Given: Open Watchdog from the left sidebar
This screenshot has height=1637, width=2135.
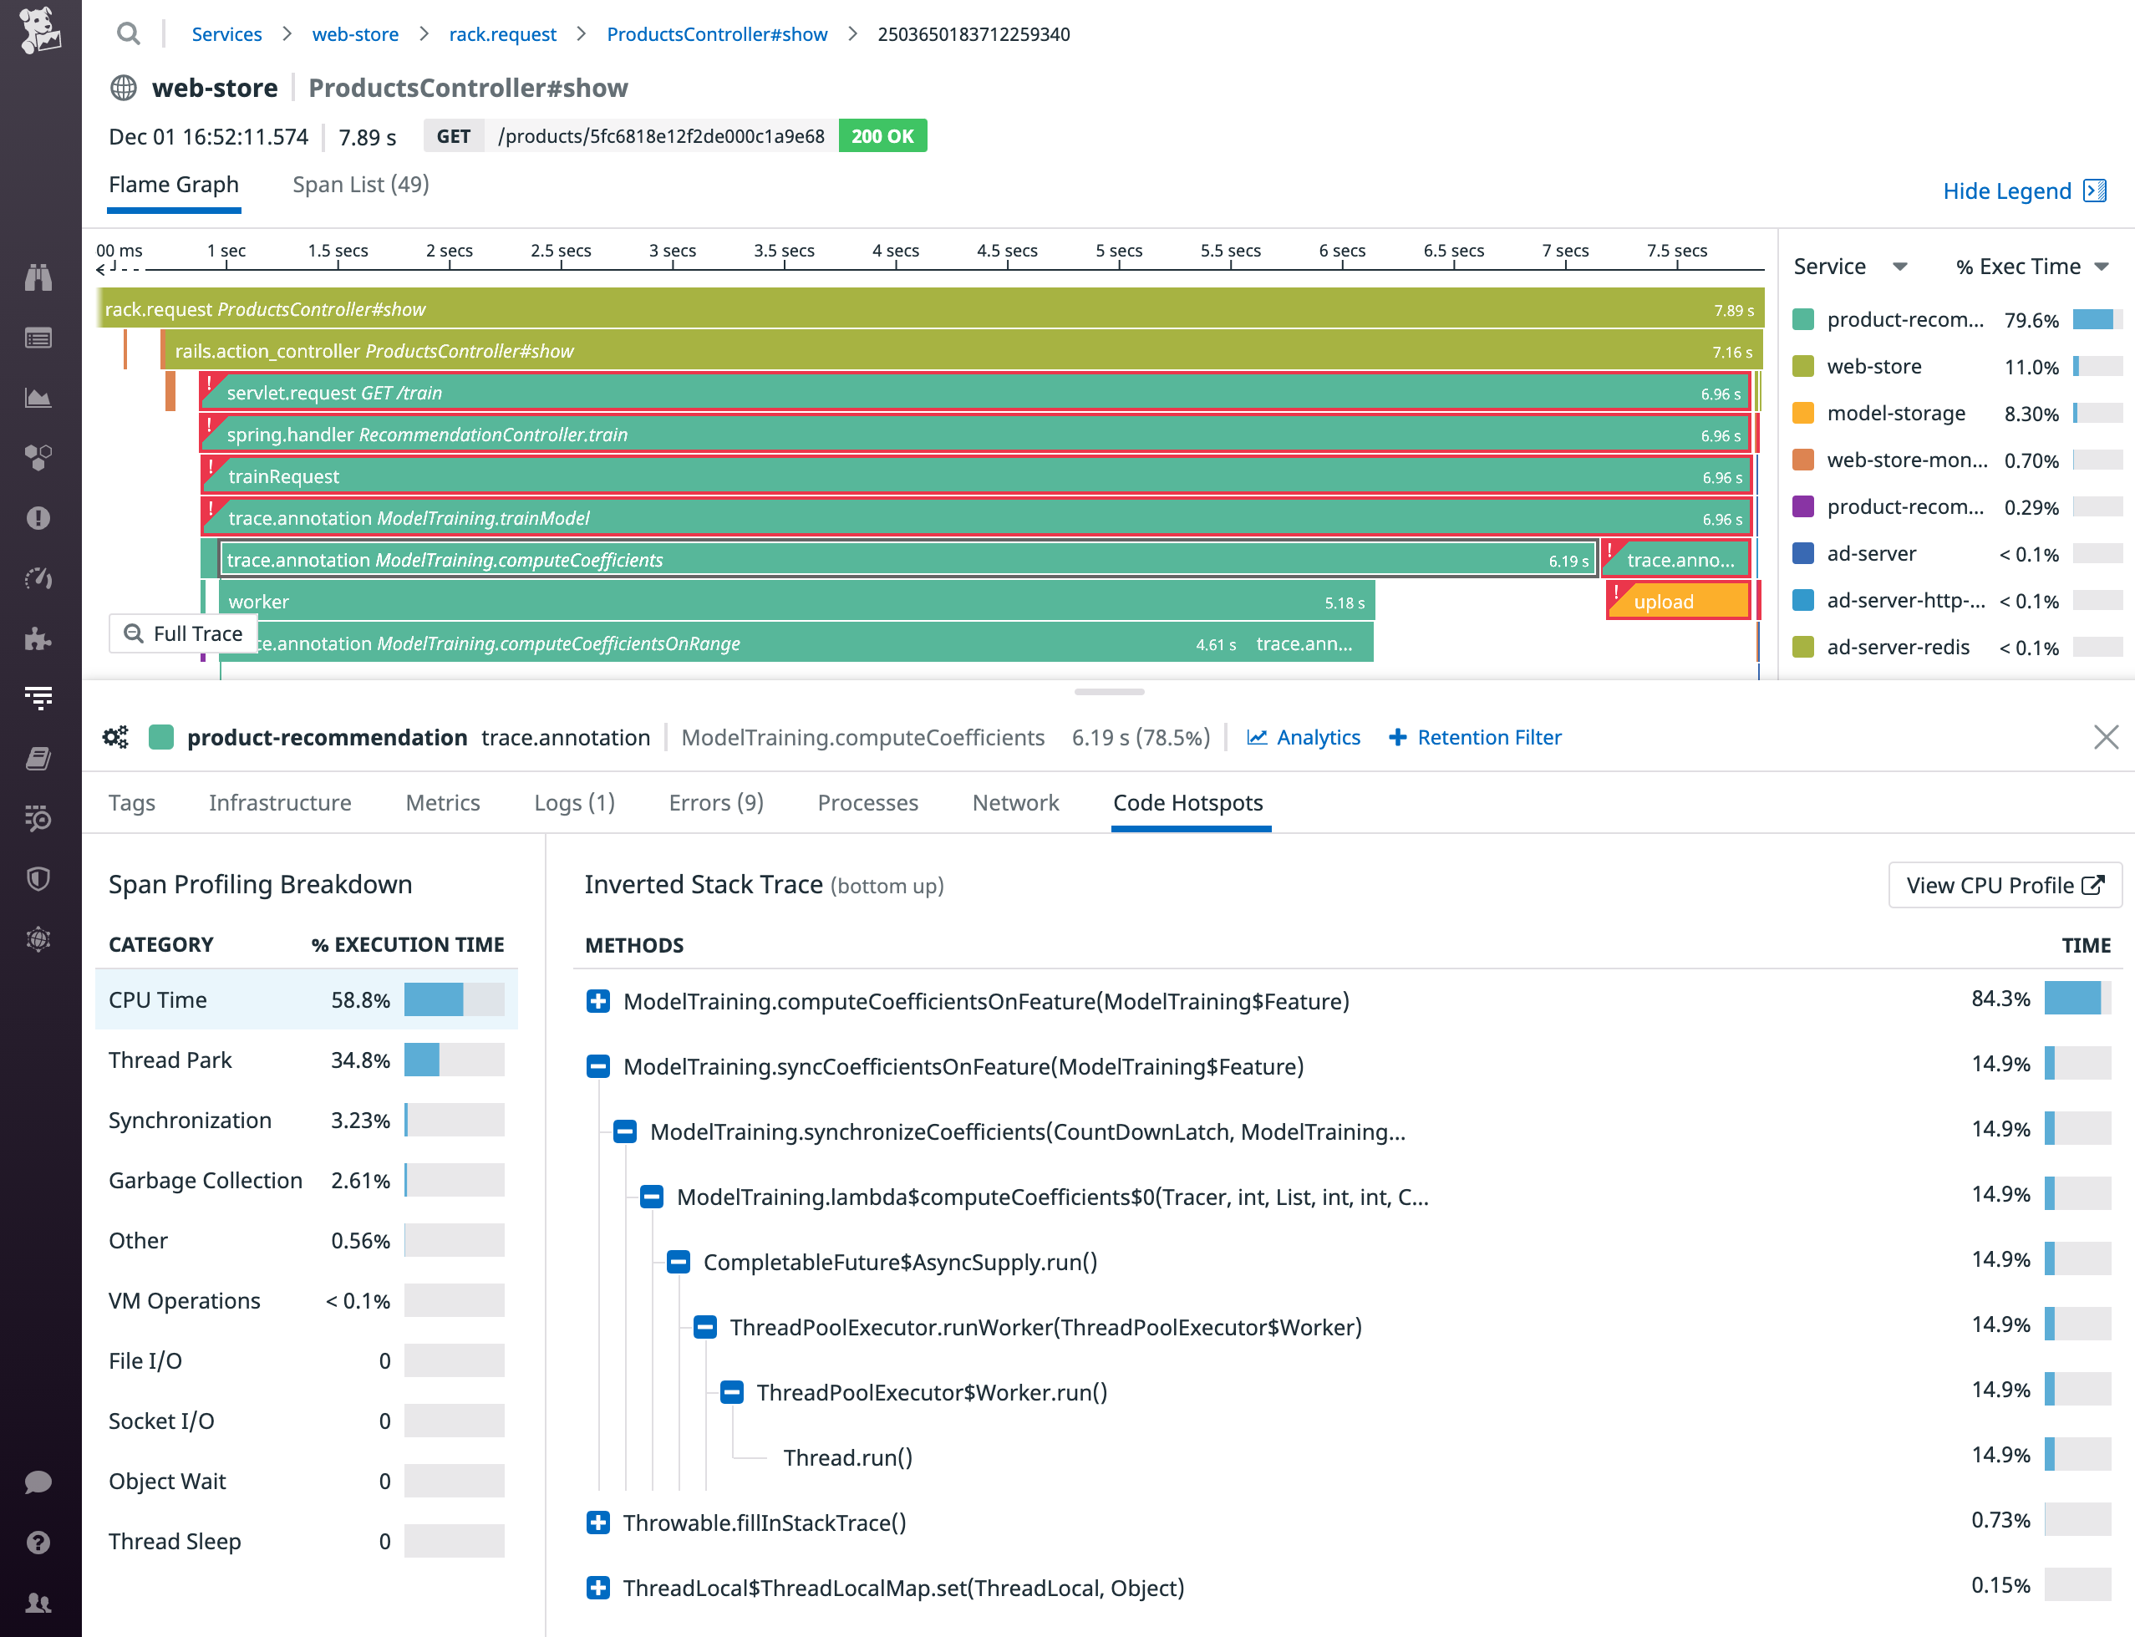Looking at the screenshot, I should pyautogui.click(x=39, y=277).
